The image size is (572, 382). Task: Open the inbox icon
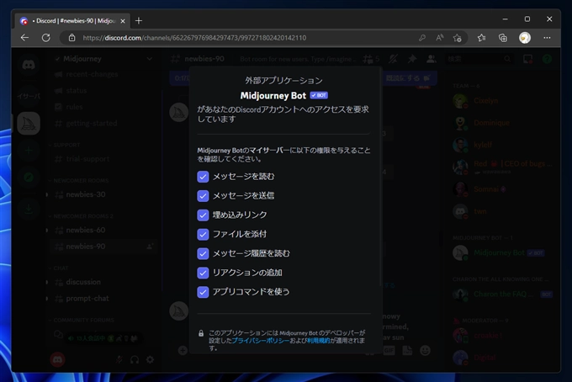click(527, 59)
